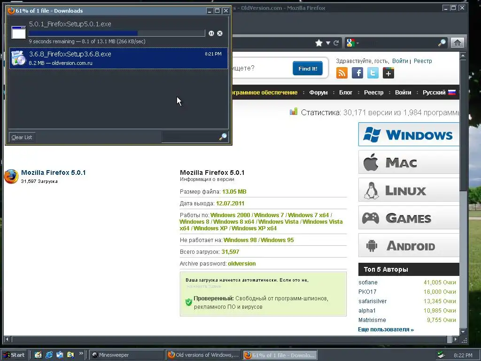Select the Mac platform category

click(409, 162)
